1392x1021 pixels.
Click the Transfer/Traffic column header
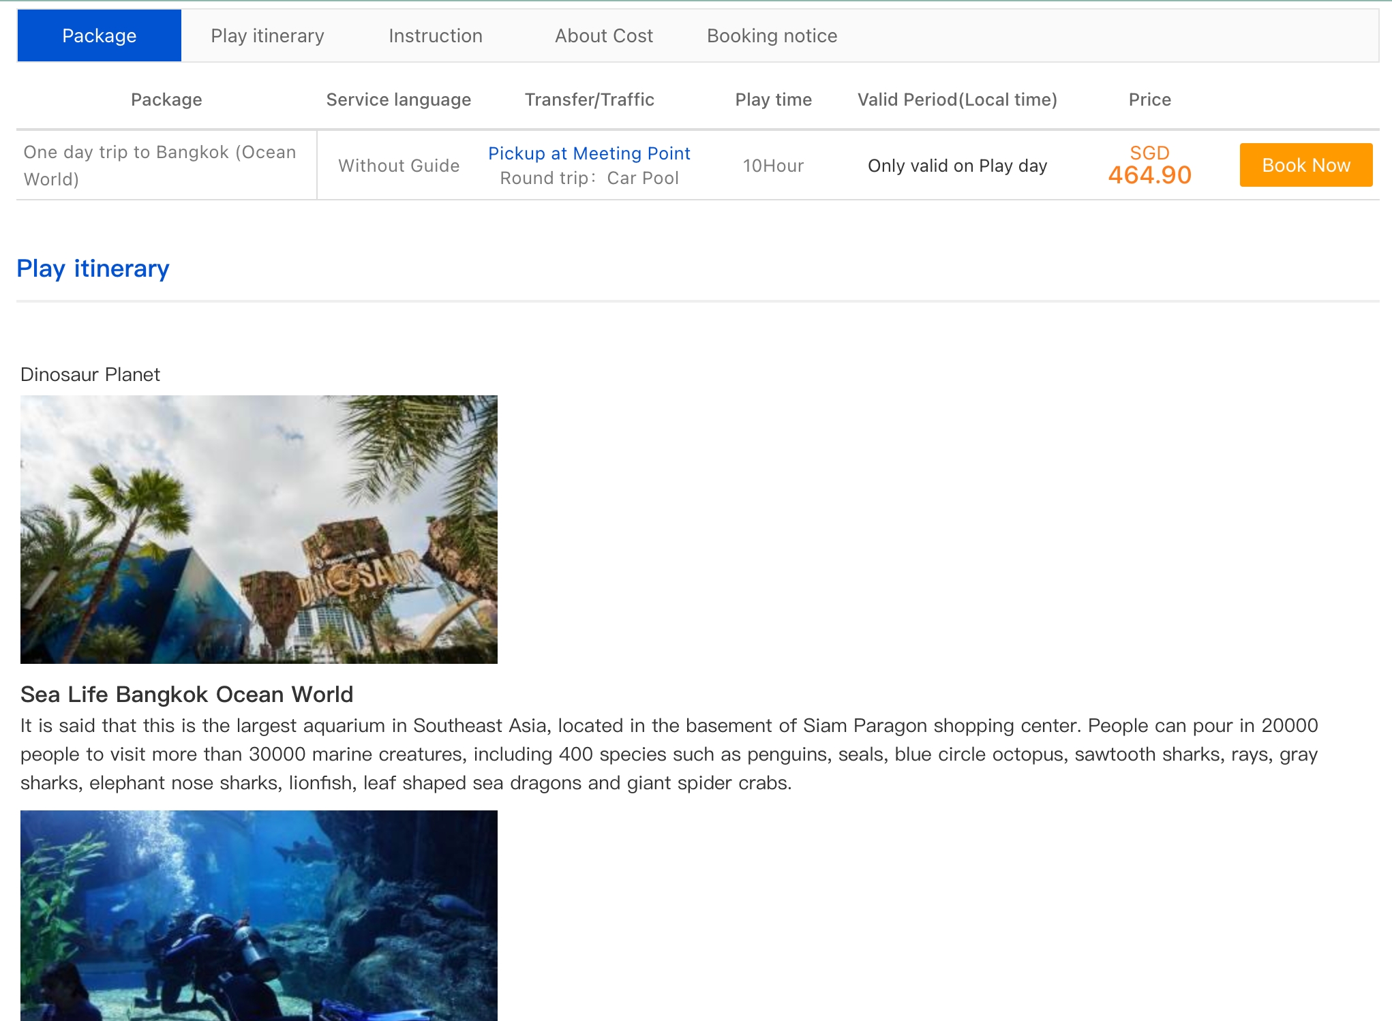pos(589,100)
